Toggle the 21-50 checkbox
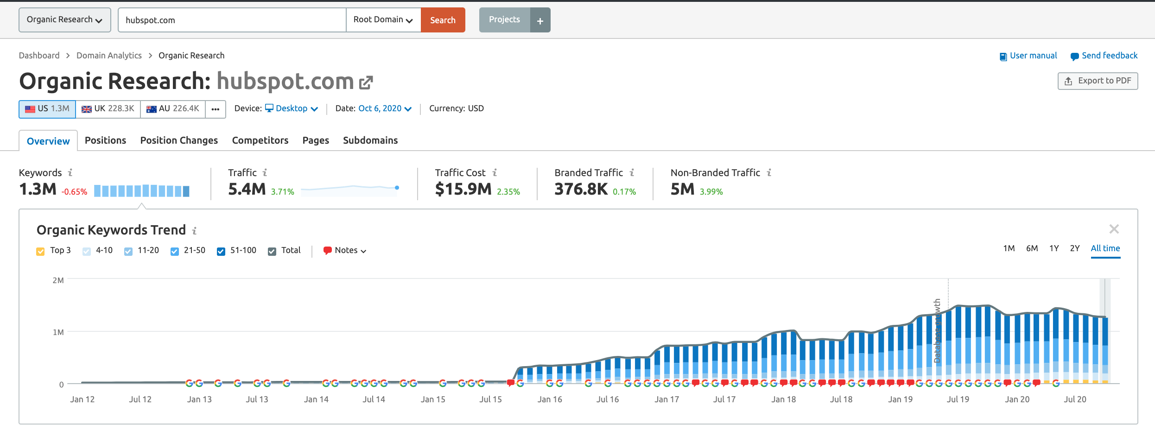 [x=175, y=251]
